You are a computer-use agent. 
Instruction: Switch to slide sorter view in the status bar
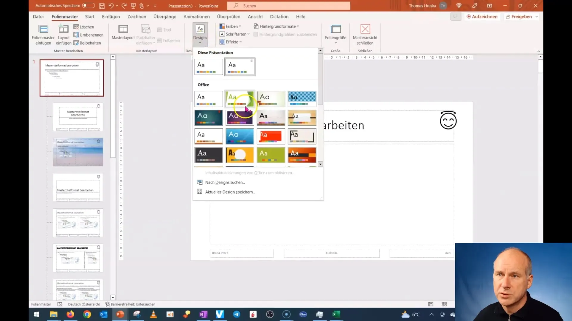pos(444,304)
